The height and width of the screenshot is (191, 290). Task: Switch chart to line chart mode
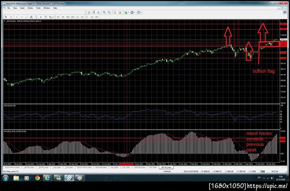99,13
